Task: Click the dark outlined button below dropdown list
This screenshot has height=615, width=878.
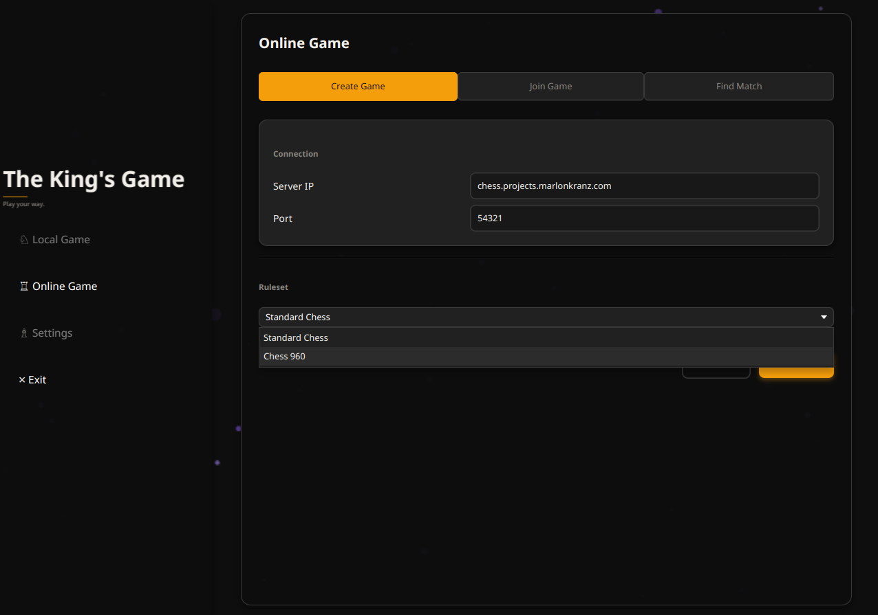Action: [716, 373]
